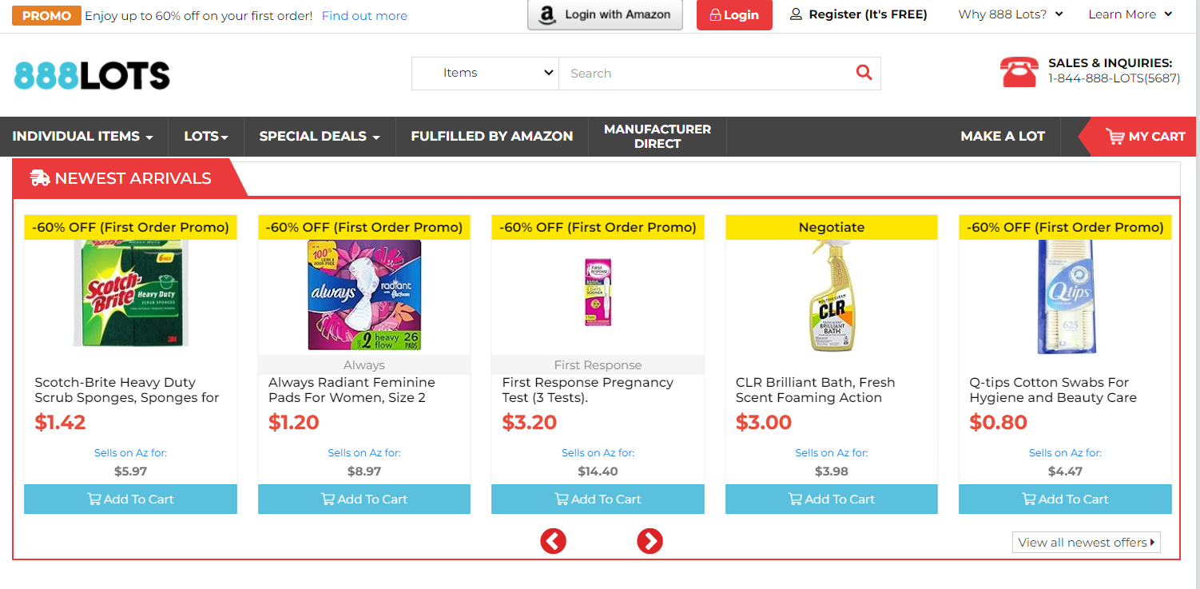Open My Cart with the cart icon
The width and height of the screenshot is (1200, 589).
[x=1115, y=137]
